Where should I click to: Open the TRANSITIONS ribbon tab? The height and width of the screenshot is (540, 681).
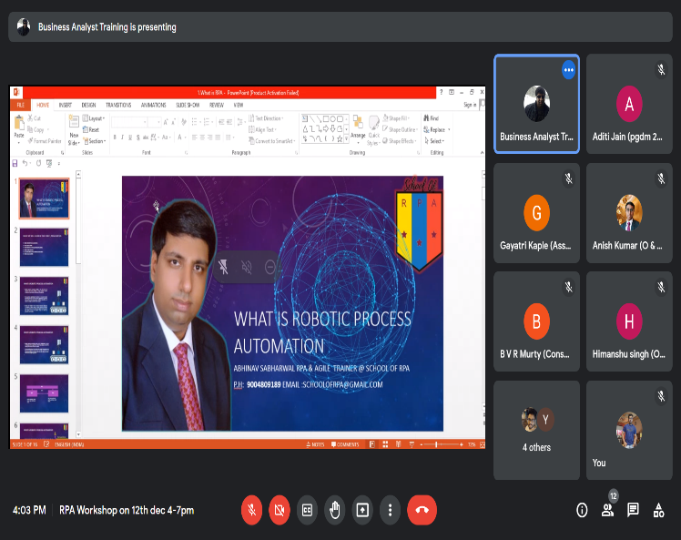(x=118, y=105)
